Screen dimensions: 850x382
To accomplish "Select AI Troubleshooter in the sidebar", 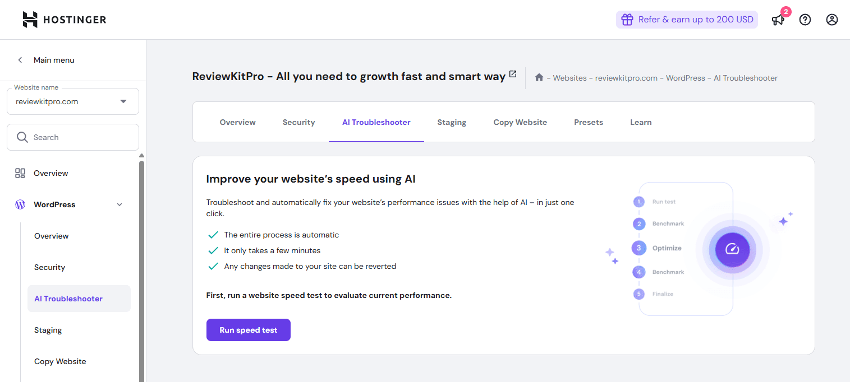I will coord(79,299).
